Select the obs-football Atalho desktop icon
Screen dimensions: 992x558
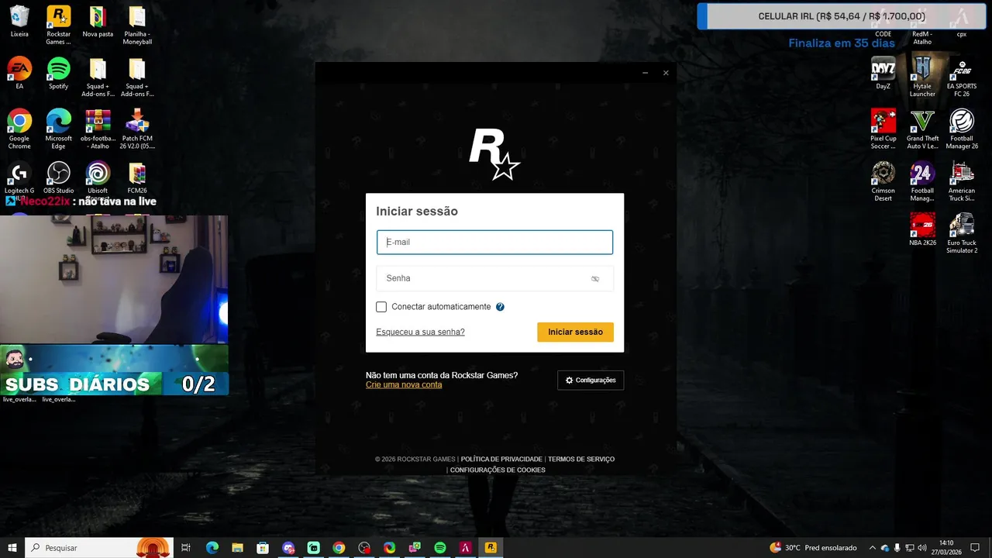pos(98,129)
